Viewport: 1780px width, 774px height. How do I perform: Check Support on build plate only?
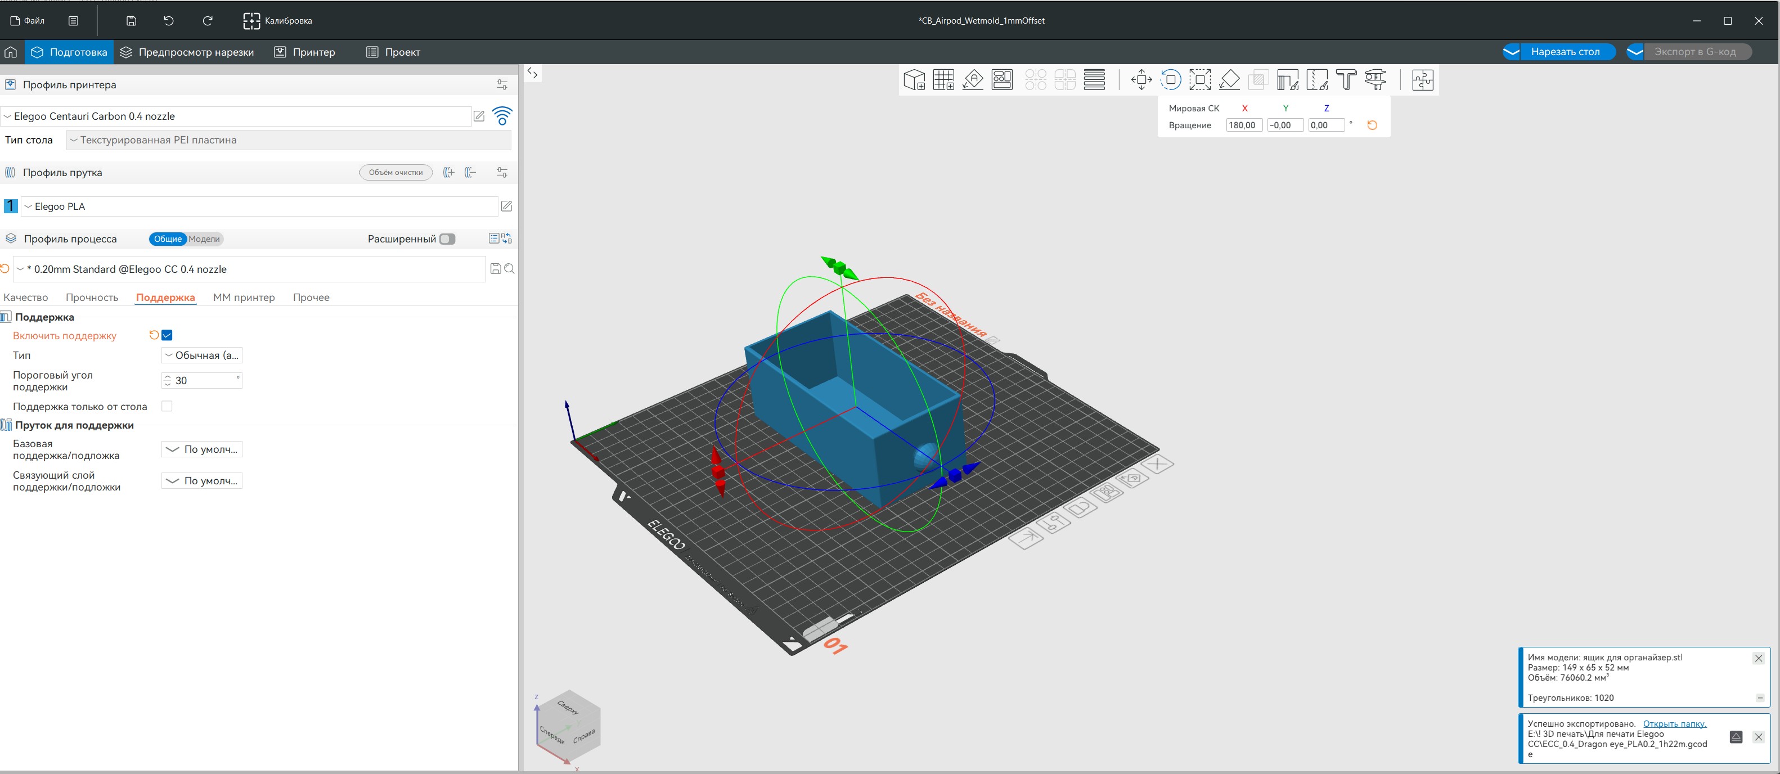(x=167, y=406)
